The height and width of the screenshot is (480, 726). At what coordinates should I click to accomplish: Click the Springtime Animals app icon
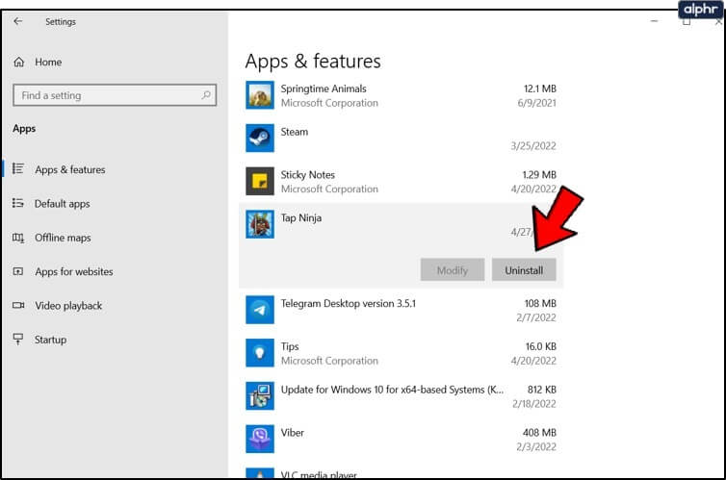(x=260, y=95)
